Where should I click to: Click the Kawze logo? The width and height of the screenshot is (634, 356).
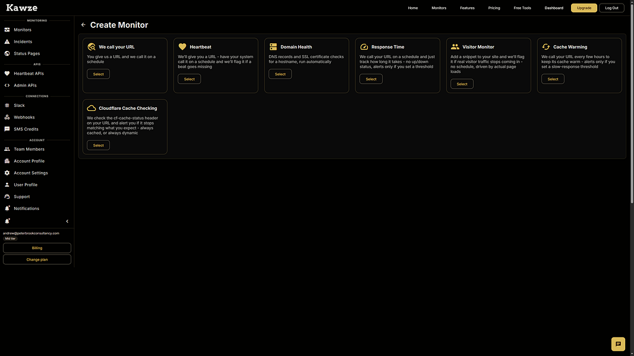(x=22, y=8)
